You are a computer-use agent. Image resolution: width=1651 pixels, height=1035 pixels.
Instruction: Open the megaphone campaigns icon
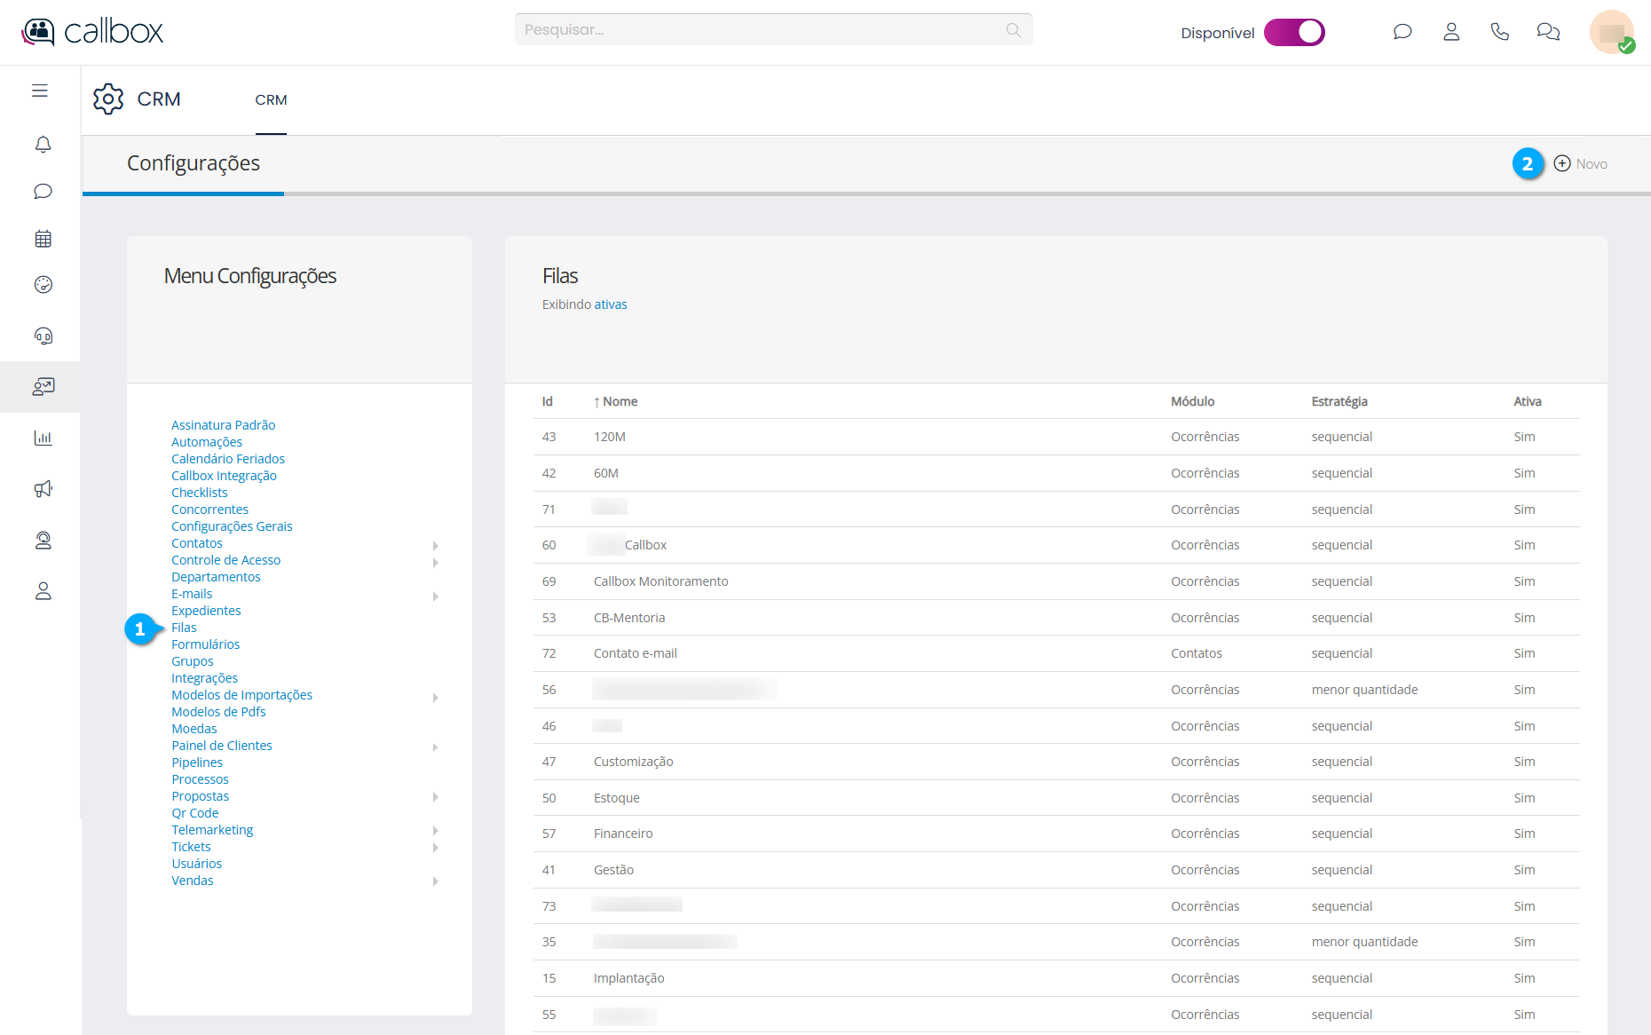click(43, 489)
